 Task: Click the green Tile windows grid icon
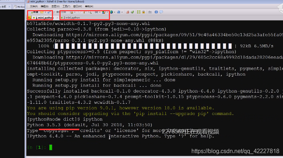point(138,12)
